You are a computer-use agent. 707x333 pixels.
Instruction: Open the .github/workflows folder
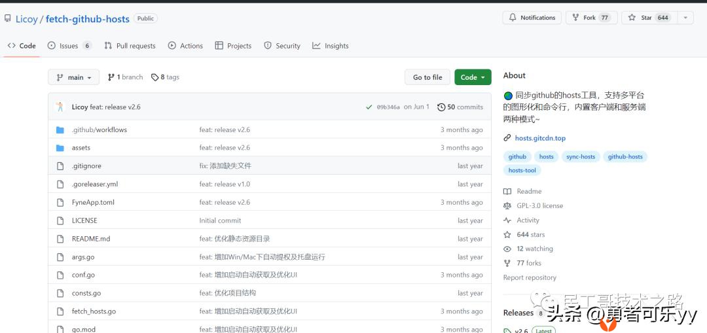[100, 130]
